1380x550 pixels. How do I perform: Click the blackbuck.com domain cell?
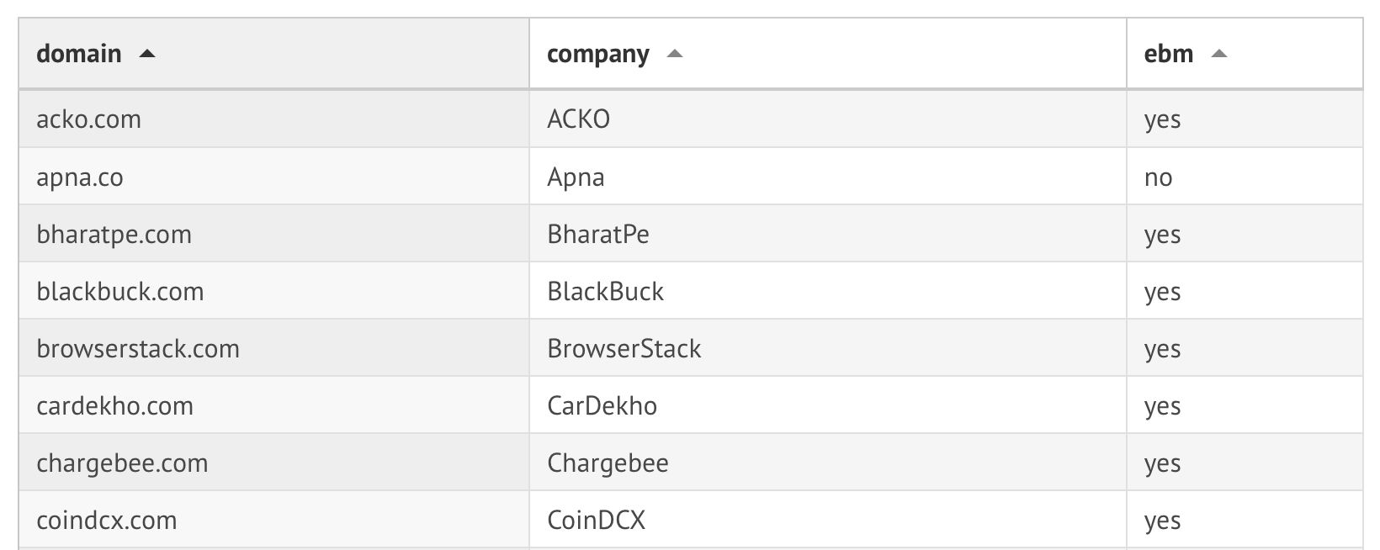pos(120,292)
